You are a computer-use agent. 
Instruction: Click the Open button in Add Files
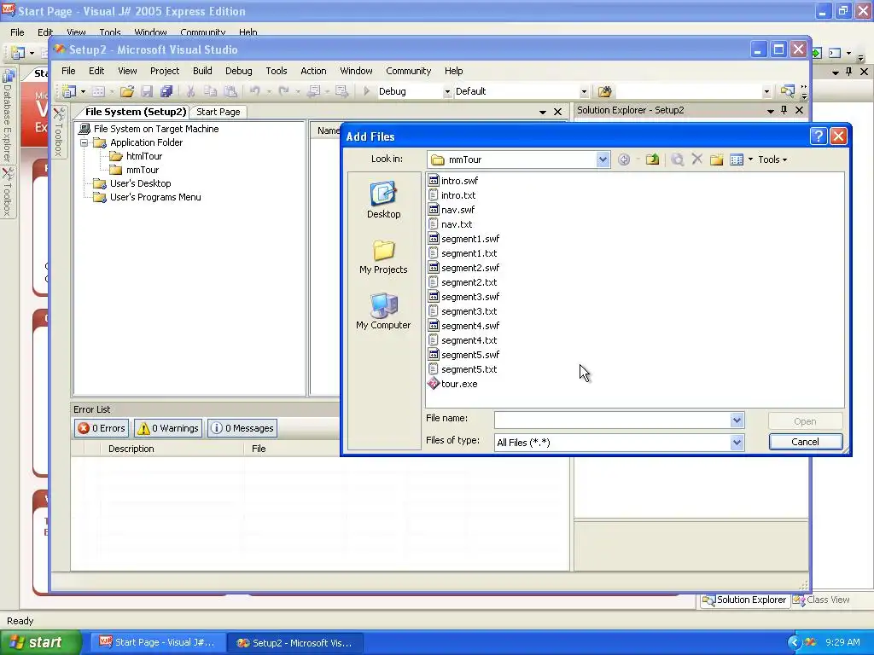coord(806,421)
